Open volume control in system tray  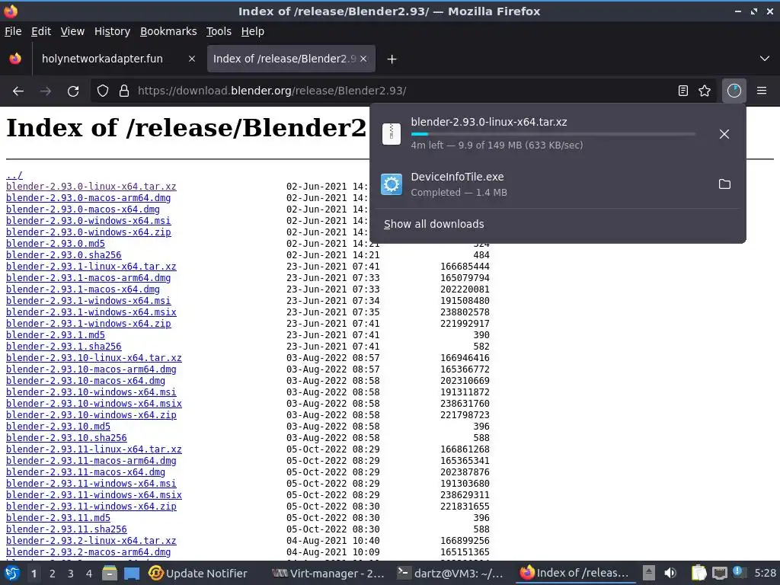670,573
